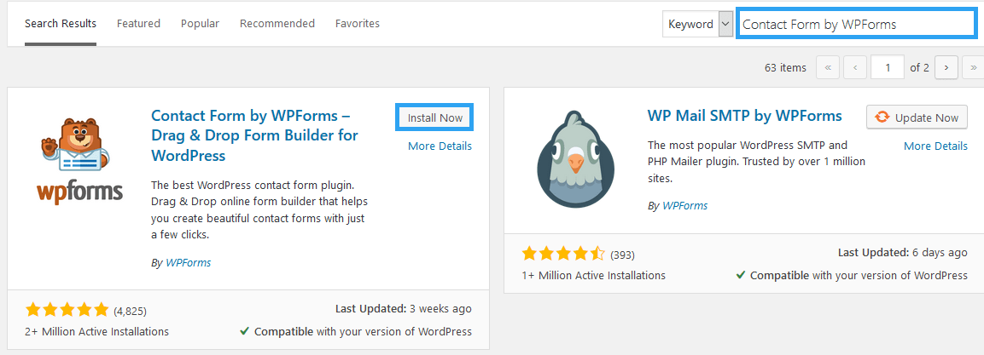
Task: Click the plugin search input field
Action: coord(857,25)
